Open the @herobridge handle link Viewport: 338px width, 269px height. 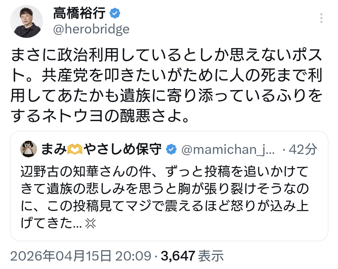point(91,29)
